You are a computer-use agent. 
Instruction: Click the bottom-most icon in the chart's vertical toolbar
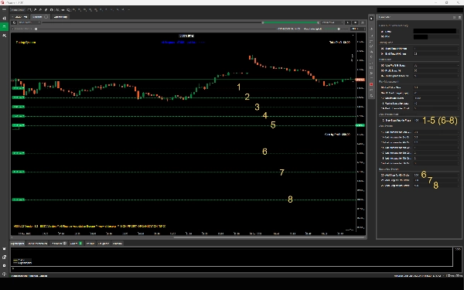371,96
